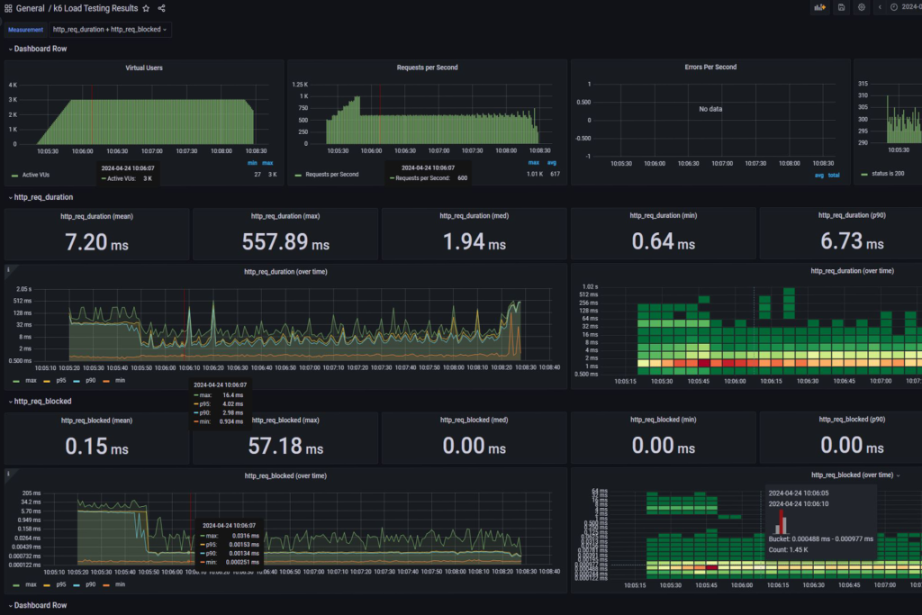
Task: Open the Measurement variable dropdown
Action: (x=110, y=30)
